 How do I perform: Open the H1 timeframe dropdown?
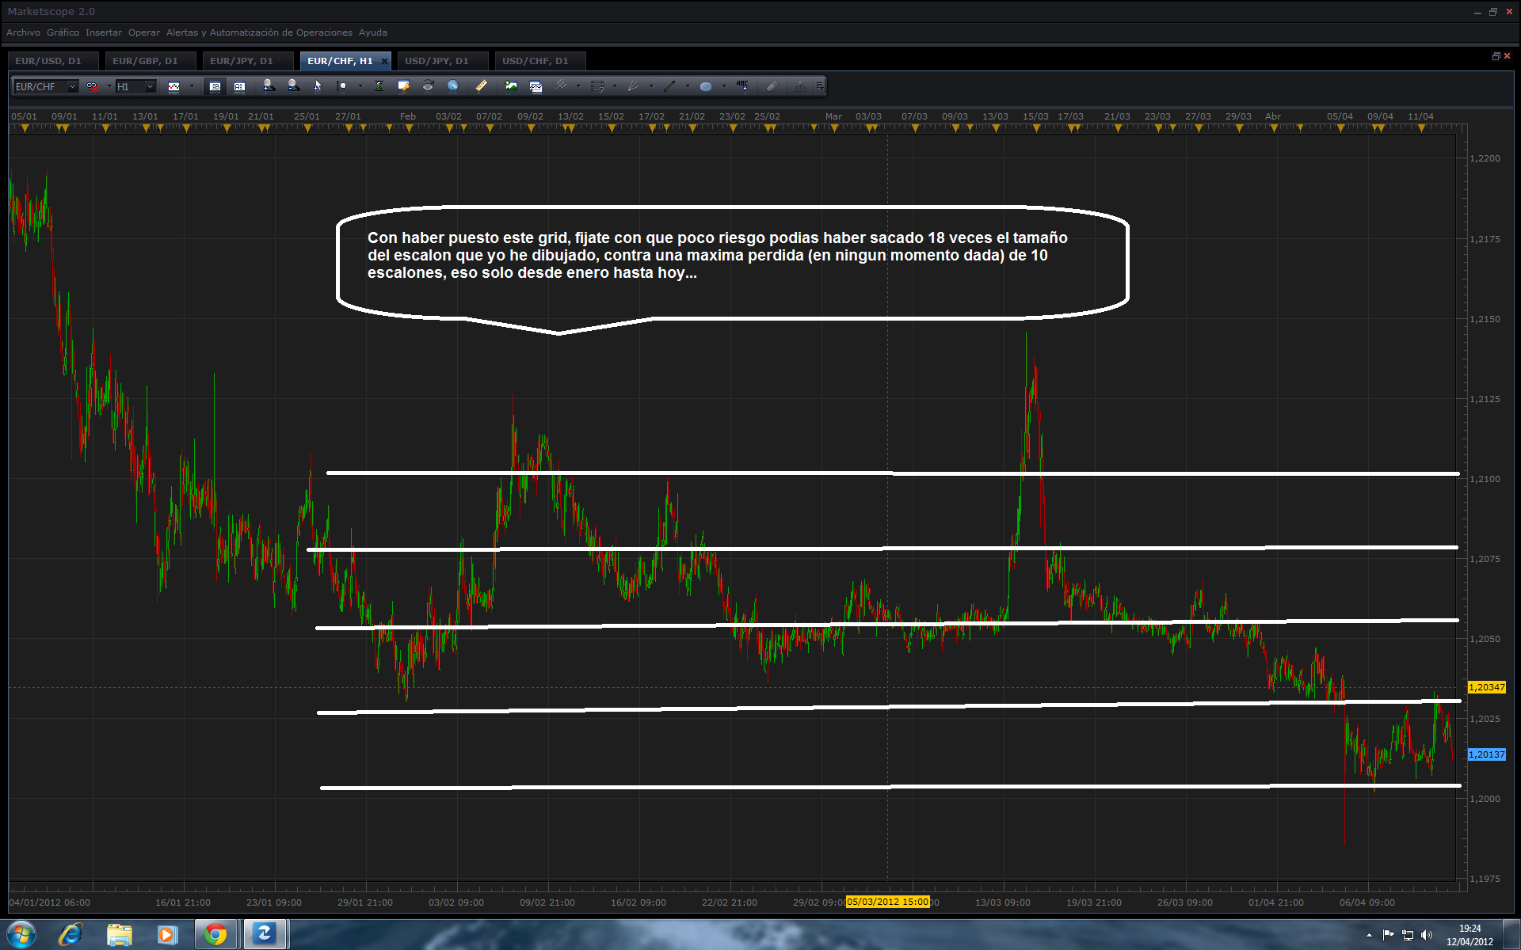[x=150, y=86]
